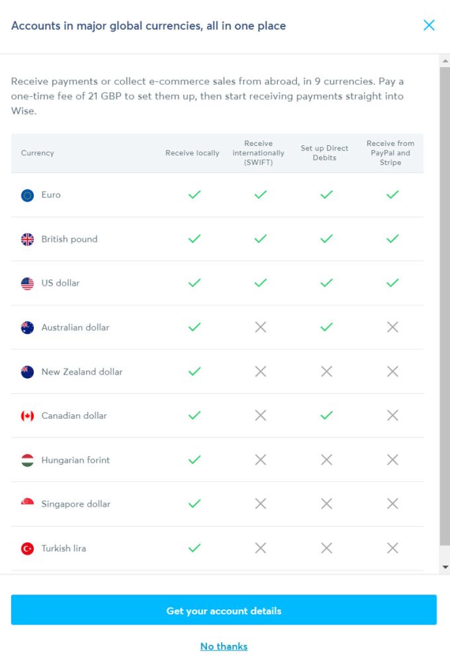Click the Singapore dollar flag icon
This screenshot has height=655, width=450.
coord(28,505)
